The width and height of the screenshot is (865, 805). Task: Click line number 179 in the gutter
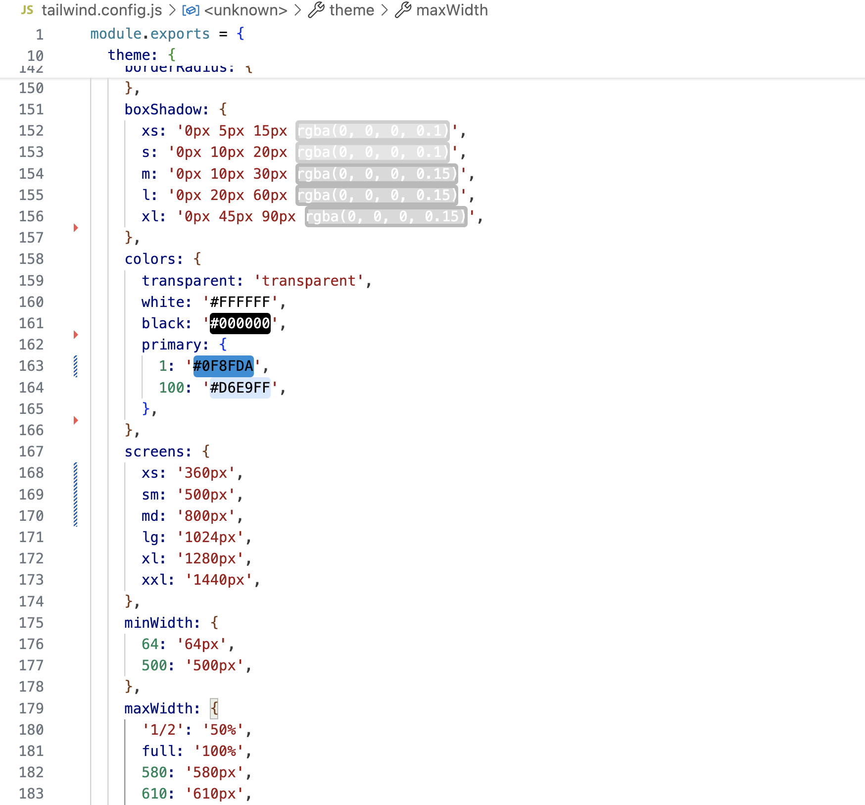[31, 708]
